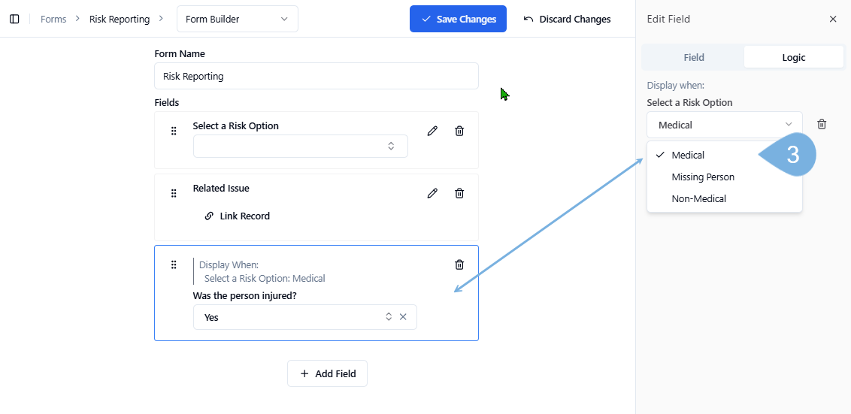Switch to the Field tab
Viewport: 851px width, 414px height.
click(x=693, y=57)
